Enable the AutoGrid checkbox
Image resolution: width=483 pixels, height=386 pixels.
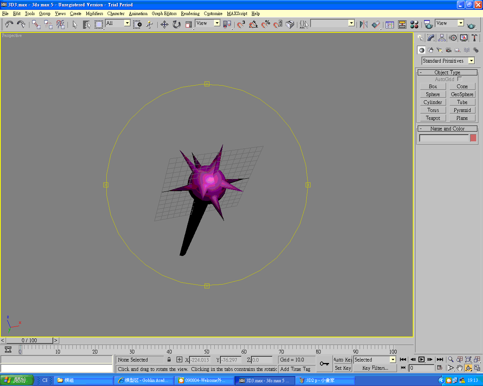coord(460,79)
